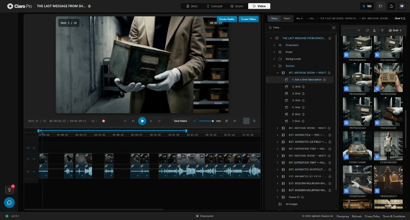Click the export/share icon in top bar
This screenshot has height=220, width=410.
(391, 6)
